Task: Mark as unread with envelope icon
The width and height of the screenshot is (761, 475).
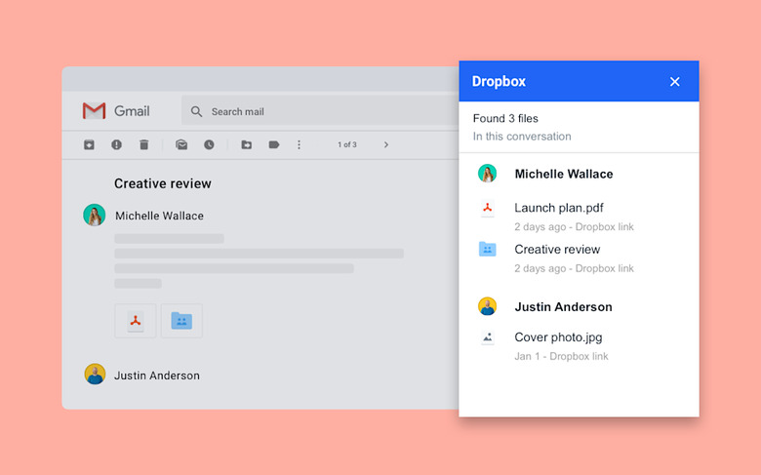Action: tap(181, 144)
